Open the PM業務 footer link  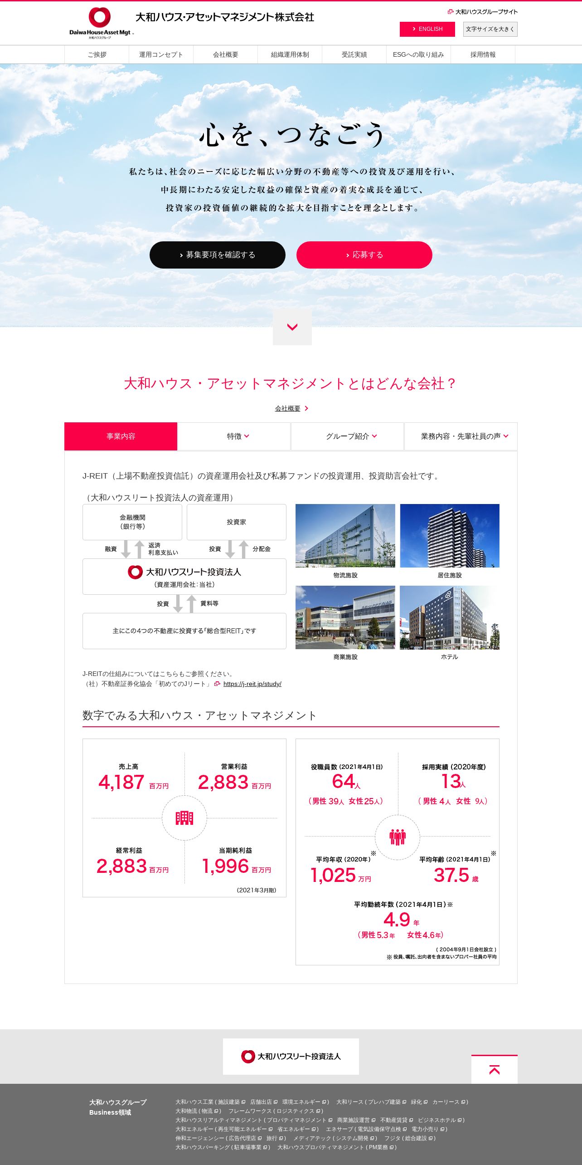pos(381,1147)
